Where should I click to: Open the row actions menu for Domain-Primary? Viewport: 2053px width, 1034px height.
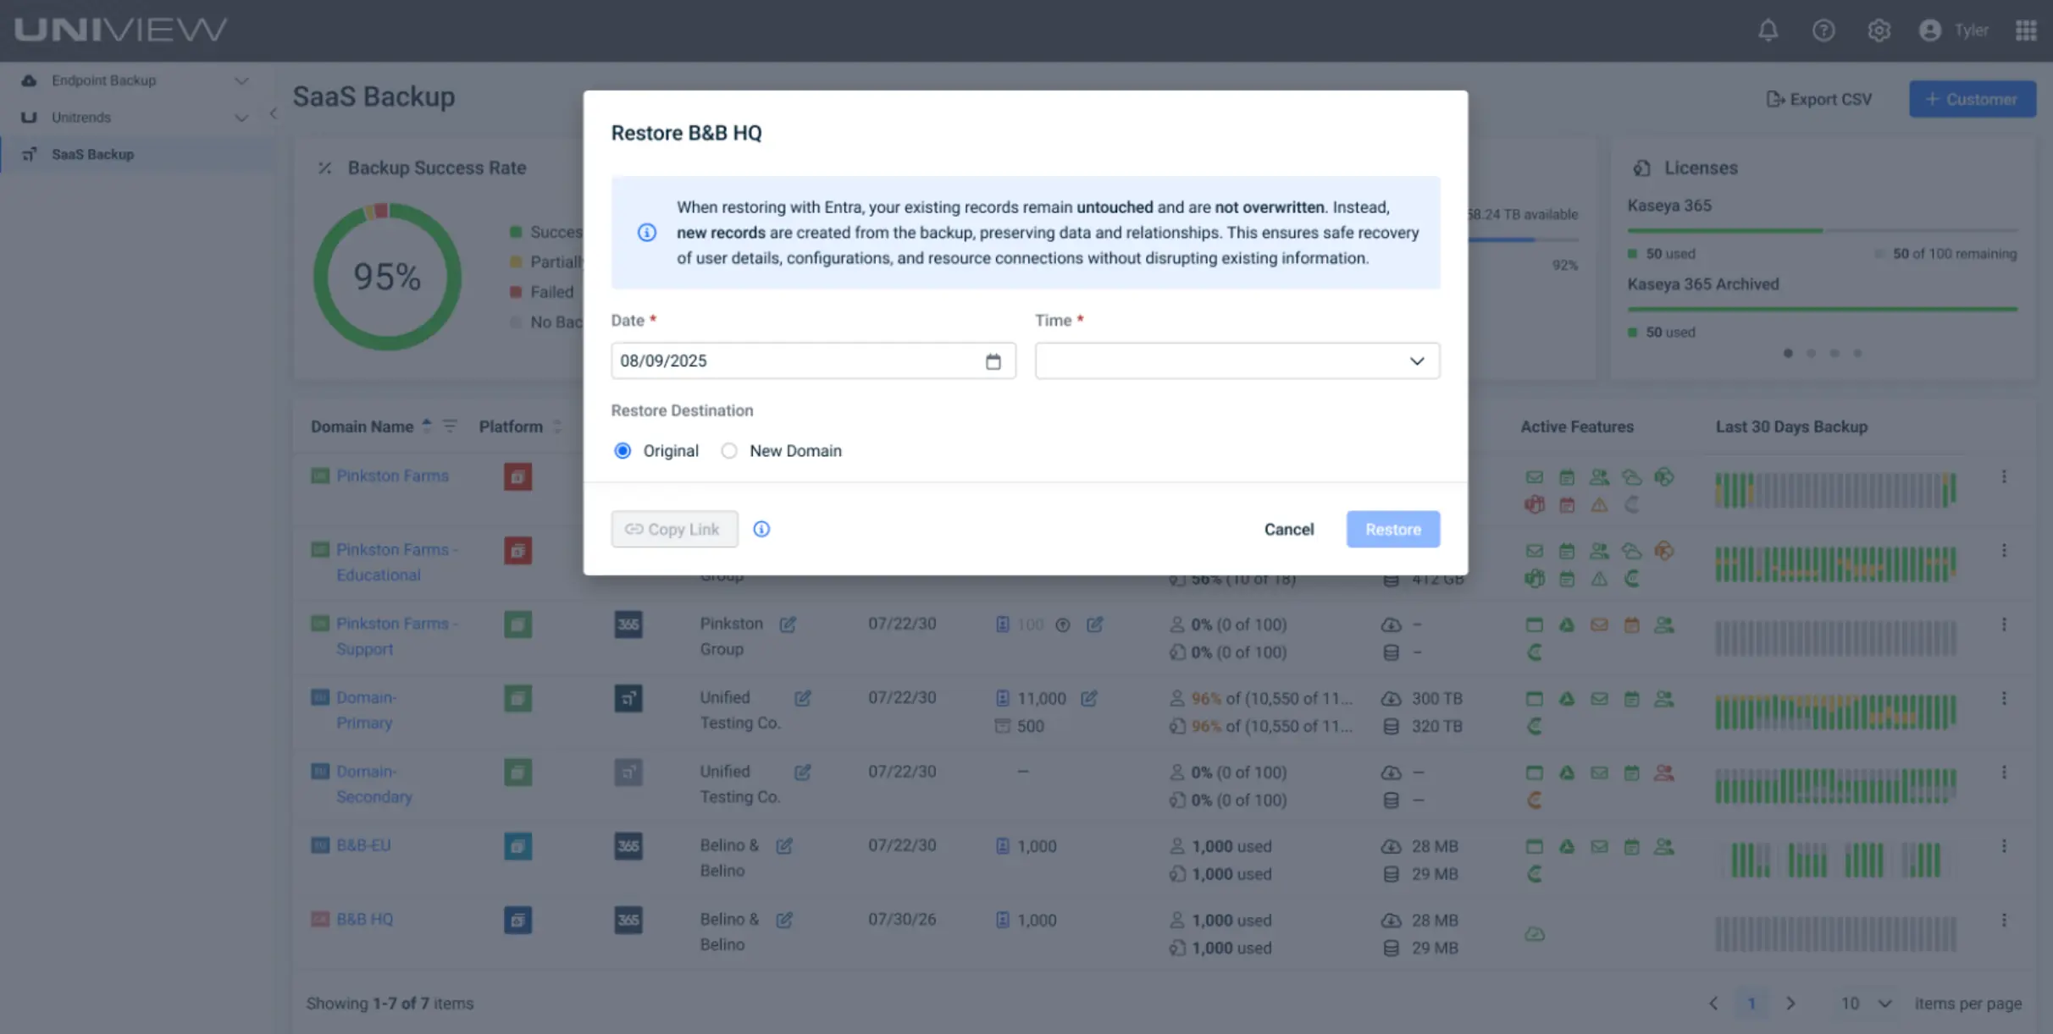click(2004, 698)
